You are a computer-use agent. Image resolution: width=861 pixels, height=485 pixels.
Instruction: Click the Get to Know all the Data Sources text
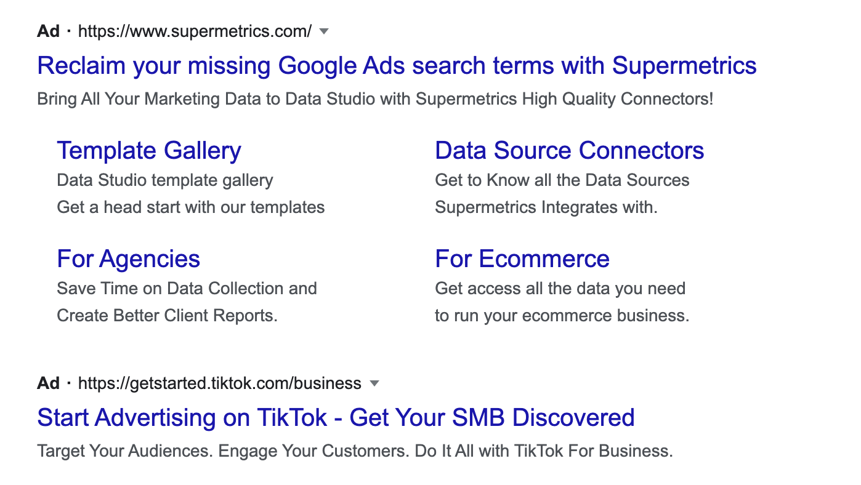click(562, 180)
